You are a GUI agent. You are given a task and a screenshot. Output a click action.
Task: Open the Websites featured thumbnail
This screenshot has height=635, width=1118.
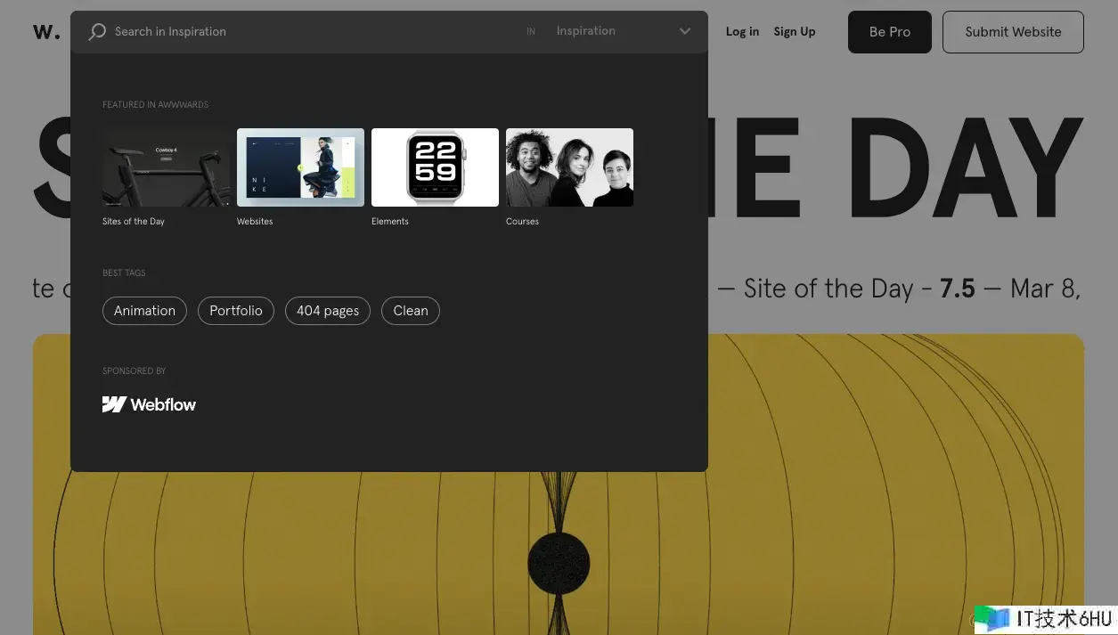300,167
